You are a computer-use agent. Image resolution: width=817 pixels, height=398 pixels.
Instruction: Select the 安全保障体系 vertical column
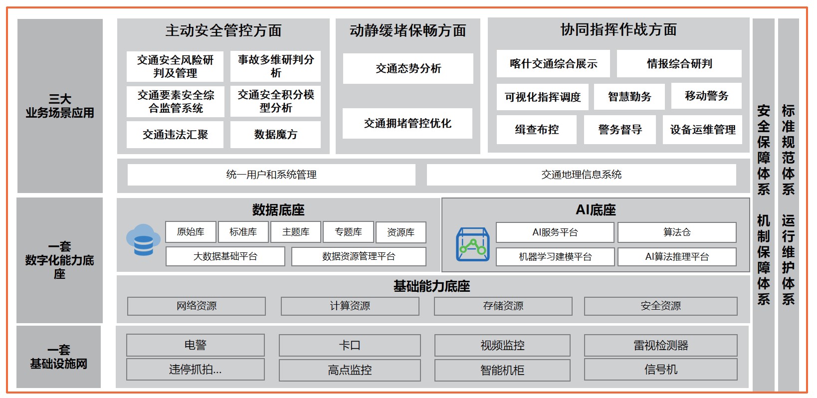pos(763,150)
